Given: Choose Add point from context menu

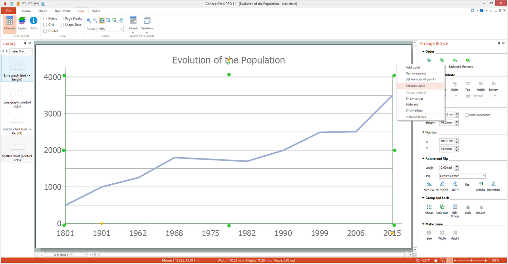Looking at the screenshot, I should pos(420,67).
